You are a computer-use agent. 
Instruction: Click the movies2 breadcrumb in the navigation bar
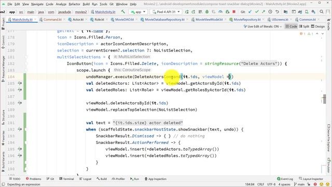pos(81,12)
